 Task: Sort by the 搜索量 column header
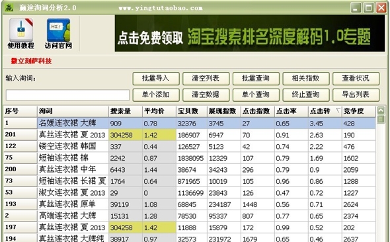click(x=126, y=111)
